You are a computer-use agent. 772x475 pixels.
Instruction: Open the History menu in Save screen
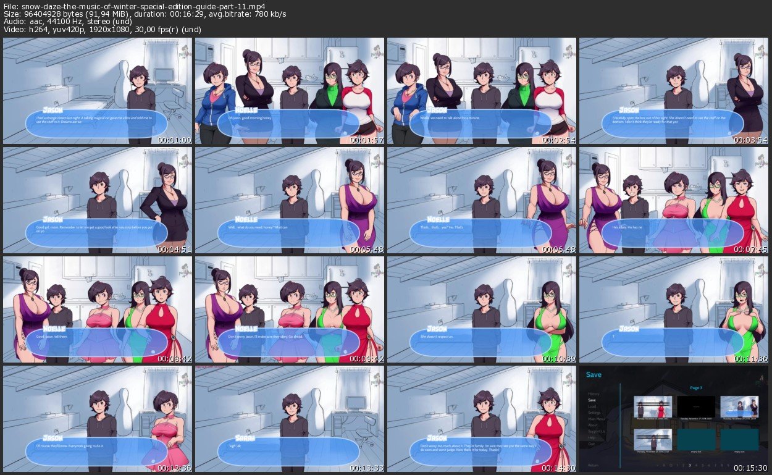593,393
